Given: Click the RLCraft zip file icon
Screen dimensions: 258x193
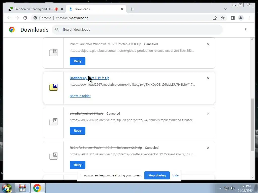Looking at the screenshot, I should [x=53, y=156].
